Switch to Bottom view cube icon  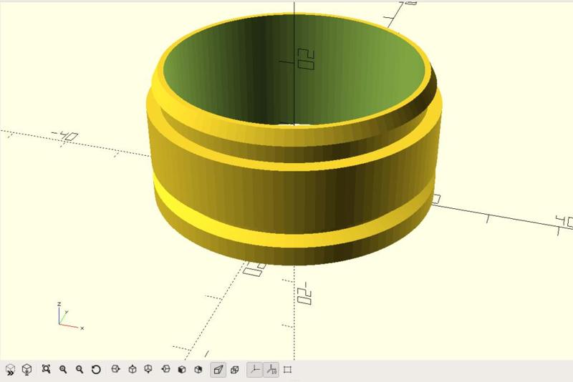pyautogui.click(x=148, y=369)
